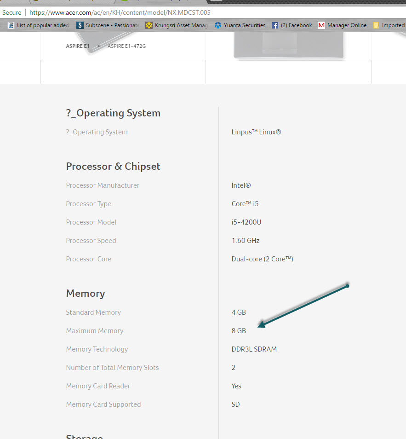Click the Processor Speed label
This screenshot has height=439, width=406.
91,241
